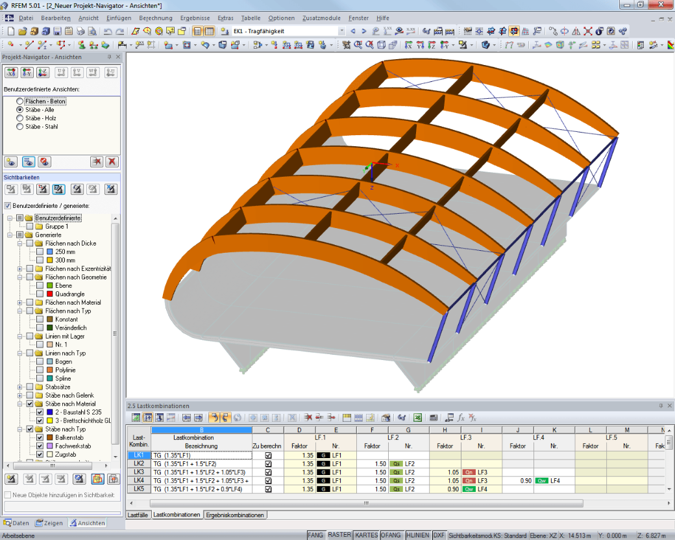Switch to the Ergebniskombinationen tab

pyautogui.click(x=234, y=515)
